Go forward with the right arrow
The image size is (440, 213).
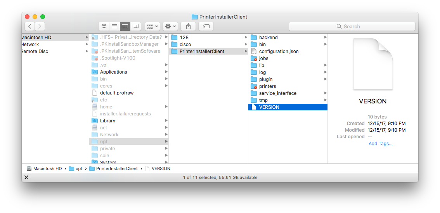40,26
